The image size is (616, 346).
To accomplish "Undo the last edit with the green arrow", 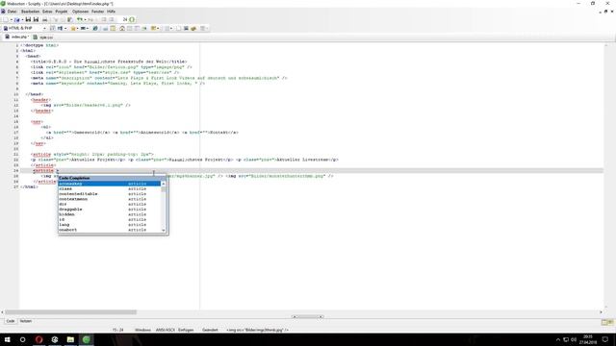I will (80, 19).
